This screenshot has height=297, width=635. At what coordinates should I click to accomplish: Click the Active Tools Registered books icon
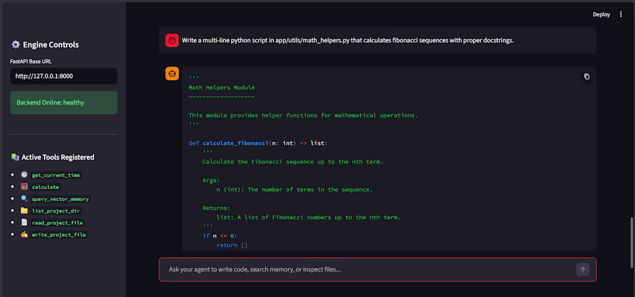(15, 157)
